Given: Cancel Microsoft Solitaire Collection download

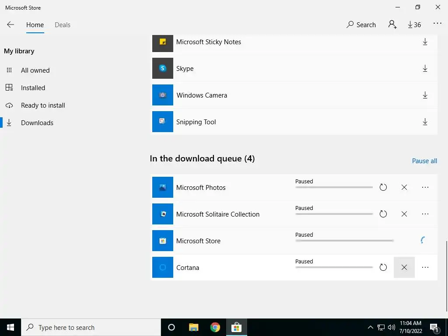Looking at the screenshot, I should [x=404, y=214].
